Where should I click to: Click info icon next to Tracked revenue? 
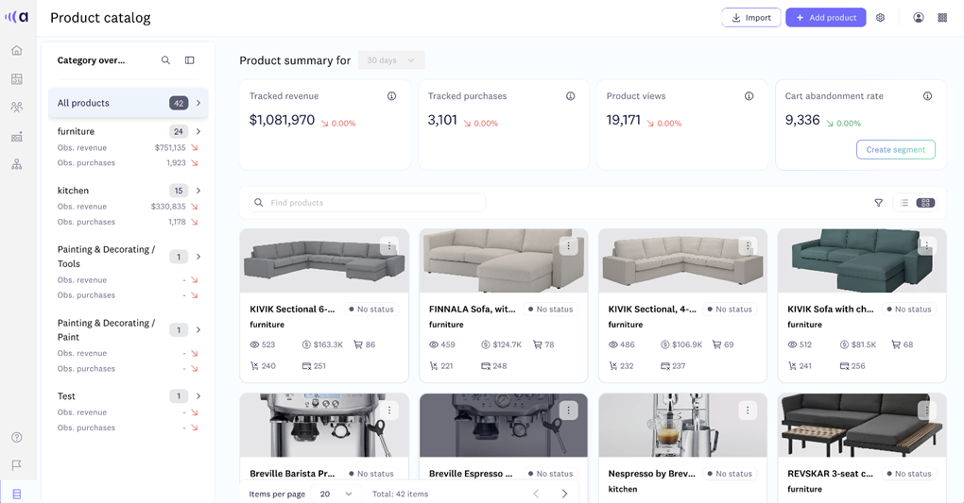[x=391, y=96]
